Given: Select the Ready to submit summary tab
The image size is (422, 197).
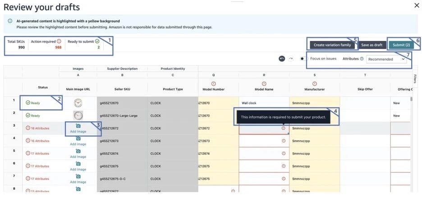Looking at the screenshot, I should tap(83, 44).
